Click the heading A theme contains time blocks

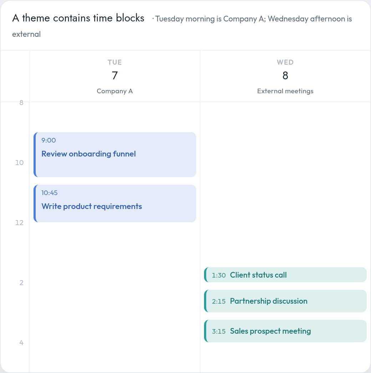coord(78,18)
